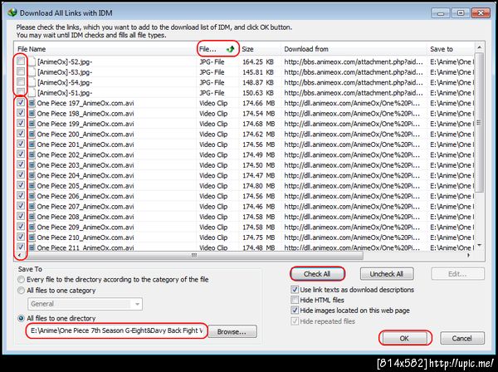This screenshot has width=498, height=372.
Task: Click size cell 174.75 MB
Action: (x=258, y=237)
